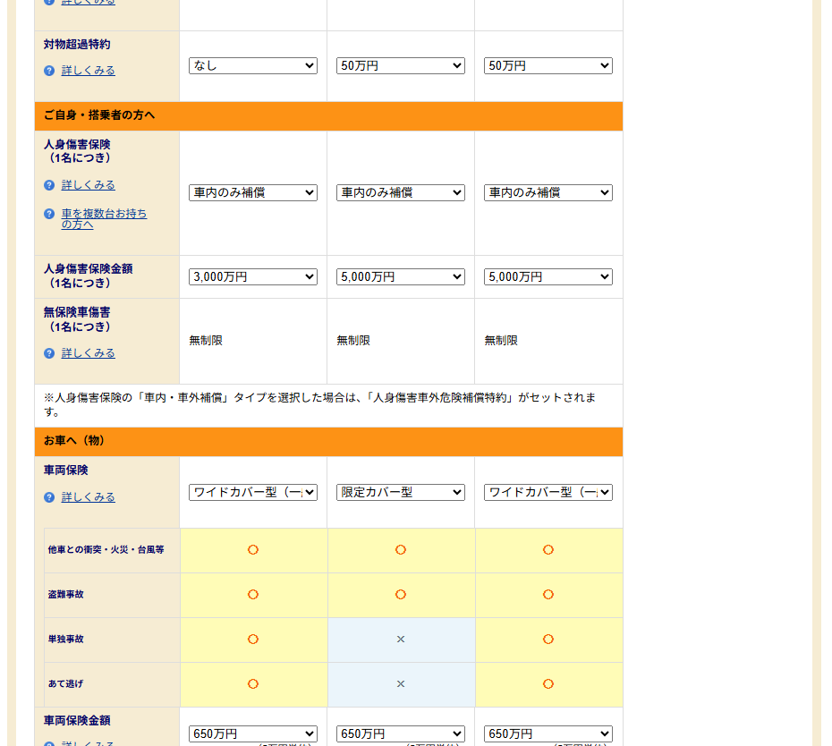
Task: Click the 無保険車傷害（1名につき） row label
Action: click(x=77, y=319)
